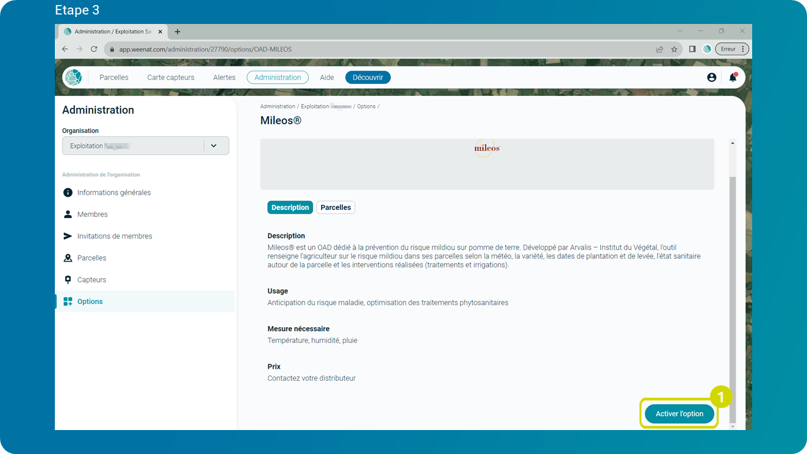
Task: Click the Options grid-plus icon
Action: pyautogui.click(x=67, y=301)
